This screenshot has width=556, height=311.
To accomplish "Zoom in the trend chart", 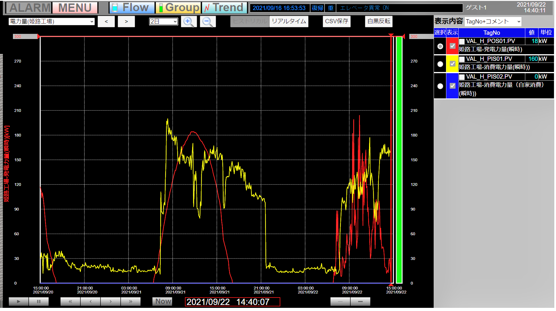I will 189,22.
